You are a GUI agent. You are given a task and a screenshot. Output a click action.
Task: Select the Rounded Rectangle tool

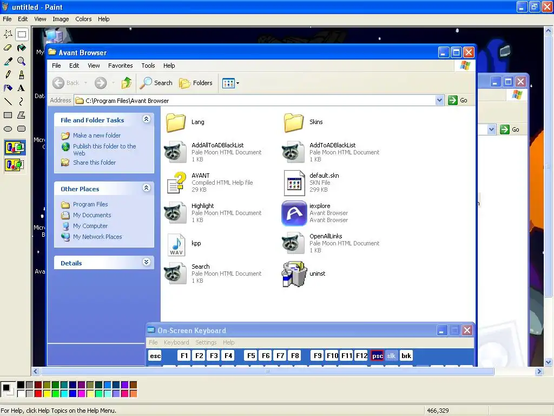pos(22,128)
